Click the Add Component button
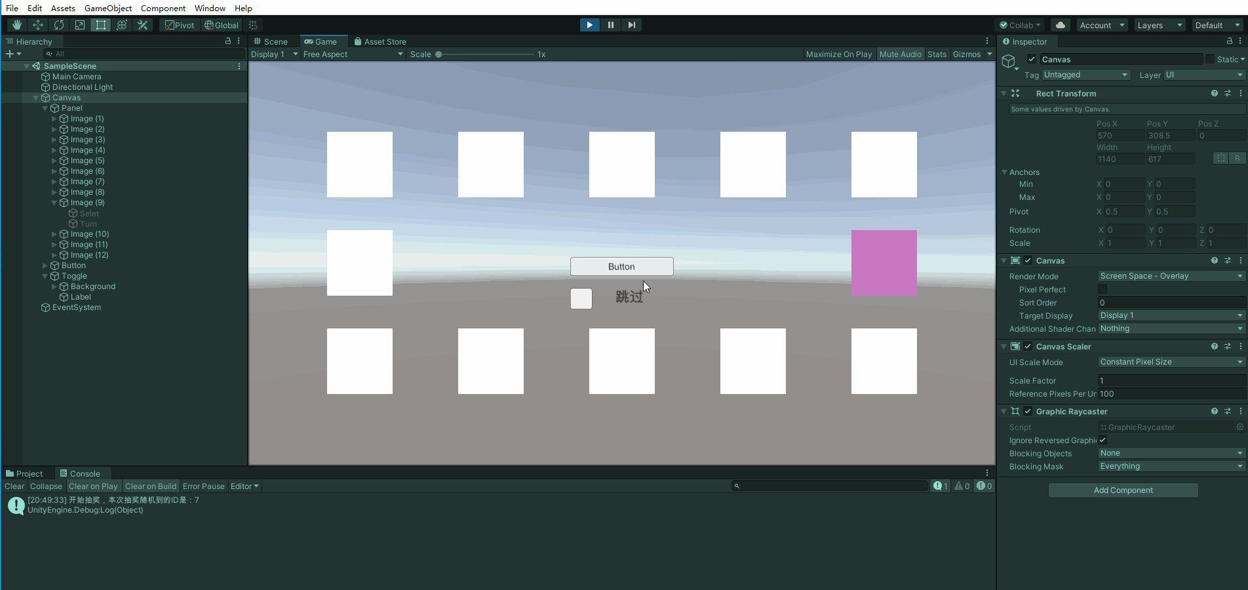Viewport: 1248px width, 590px height. point(1123,490)
